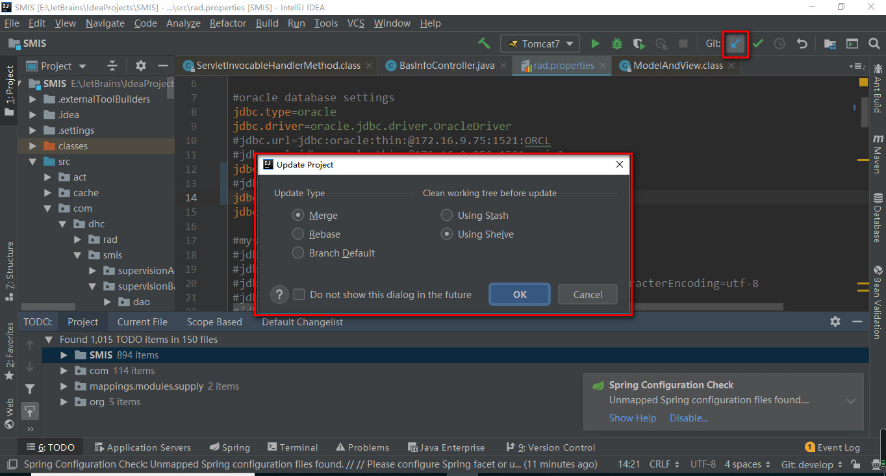Click the Git Update Project arrow icon
Image resolution: width=886 pixels, height=476 pixels.
click(x=735, y=44)
